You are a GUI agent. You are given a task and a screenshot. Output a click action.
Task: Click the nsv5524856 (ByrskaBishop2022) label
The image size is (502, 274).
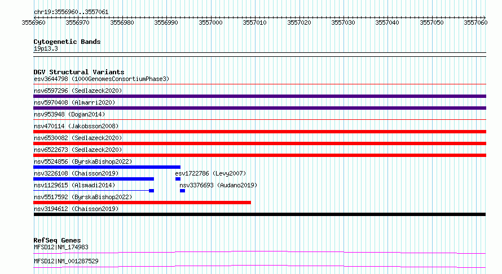(83, 161)
